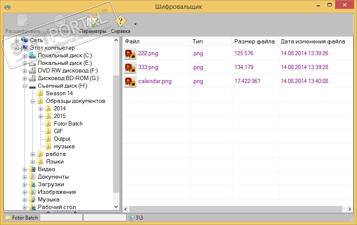The width and height of the screenshot is (357, 225).
Task: Expand the Изображения node
Action: 24,192
